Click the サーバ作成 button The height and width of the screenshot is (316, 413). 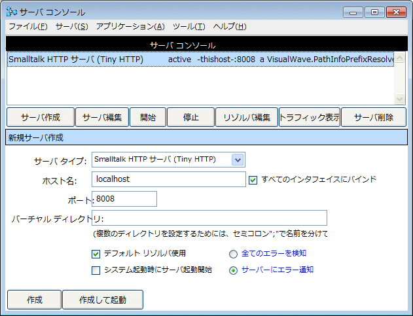[40, 117]
